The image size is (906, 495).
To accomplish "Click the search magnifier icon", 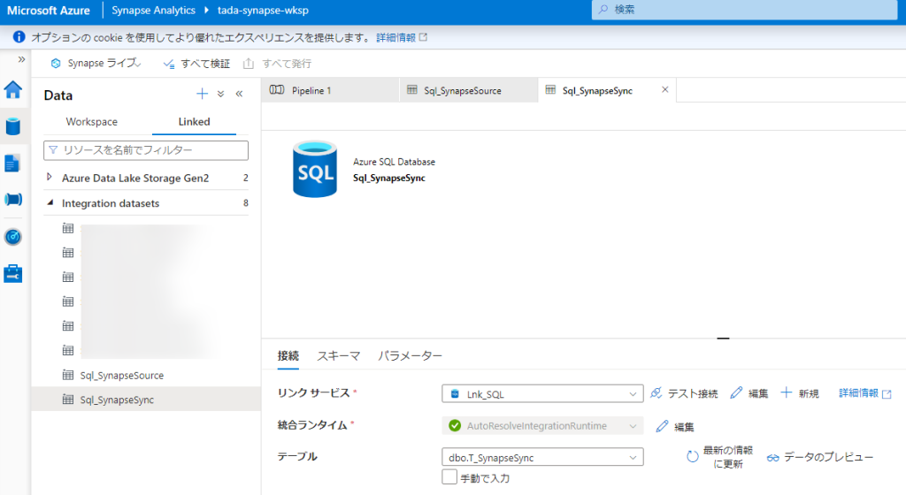I will click(603, 9).
